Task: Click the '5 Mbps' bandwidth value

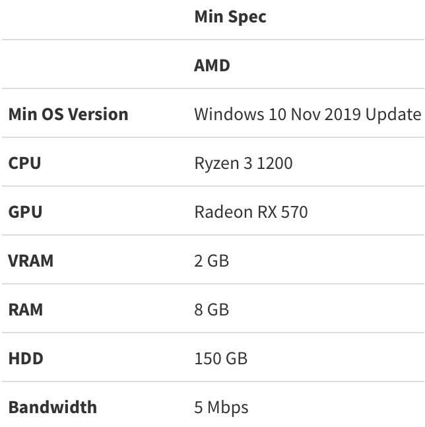Action: 221,407
